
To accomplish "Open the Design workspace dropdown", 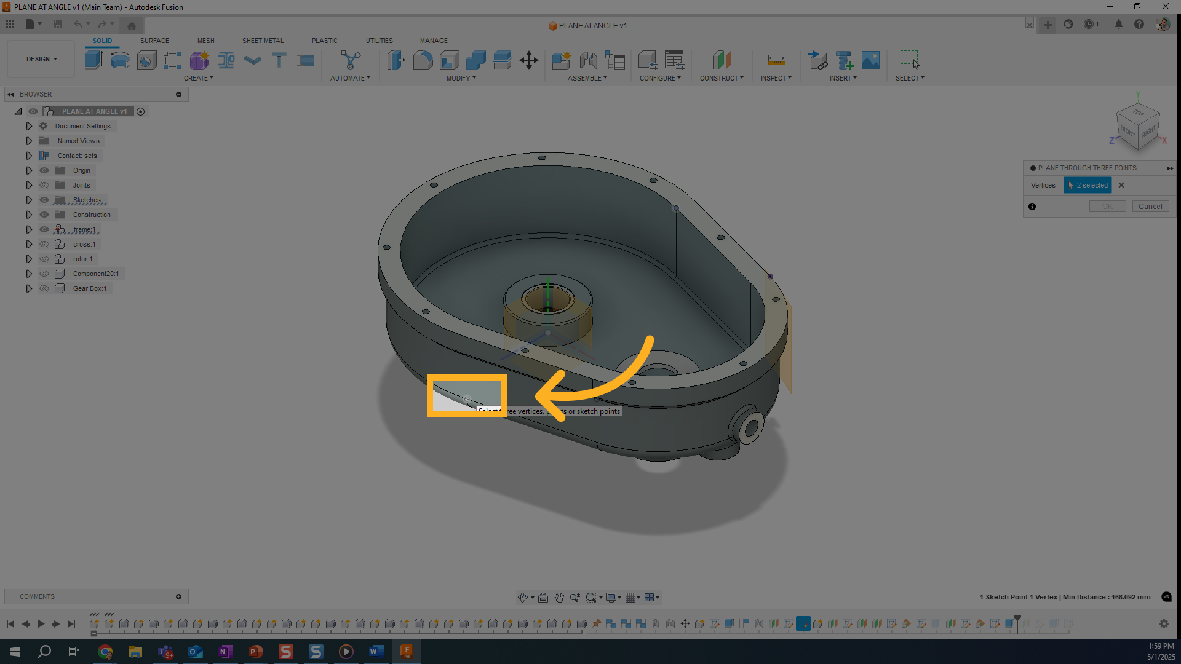I will (x=41, y=59).
